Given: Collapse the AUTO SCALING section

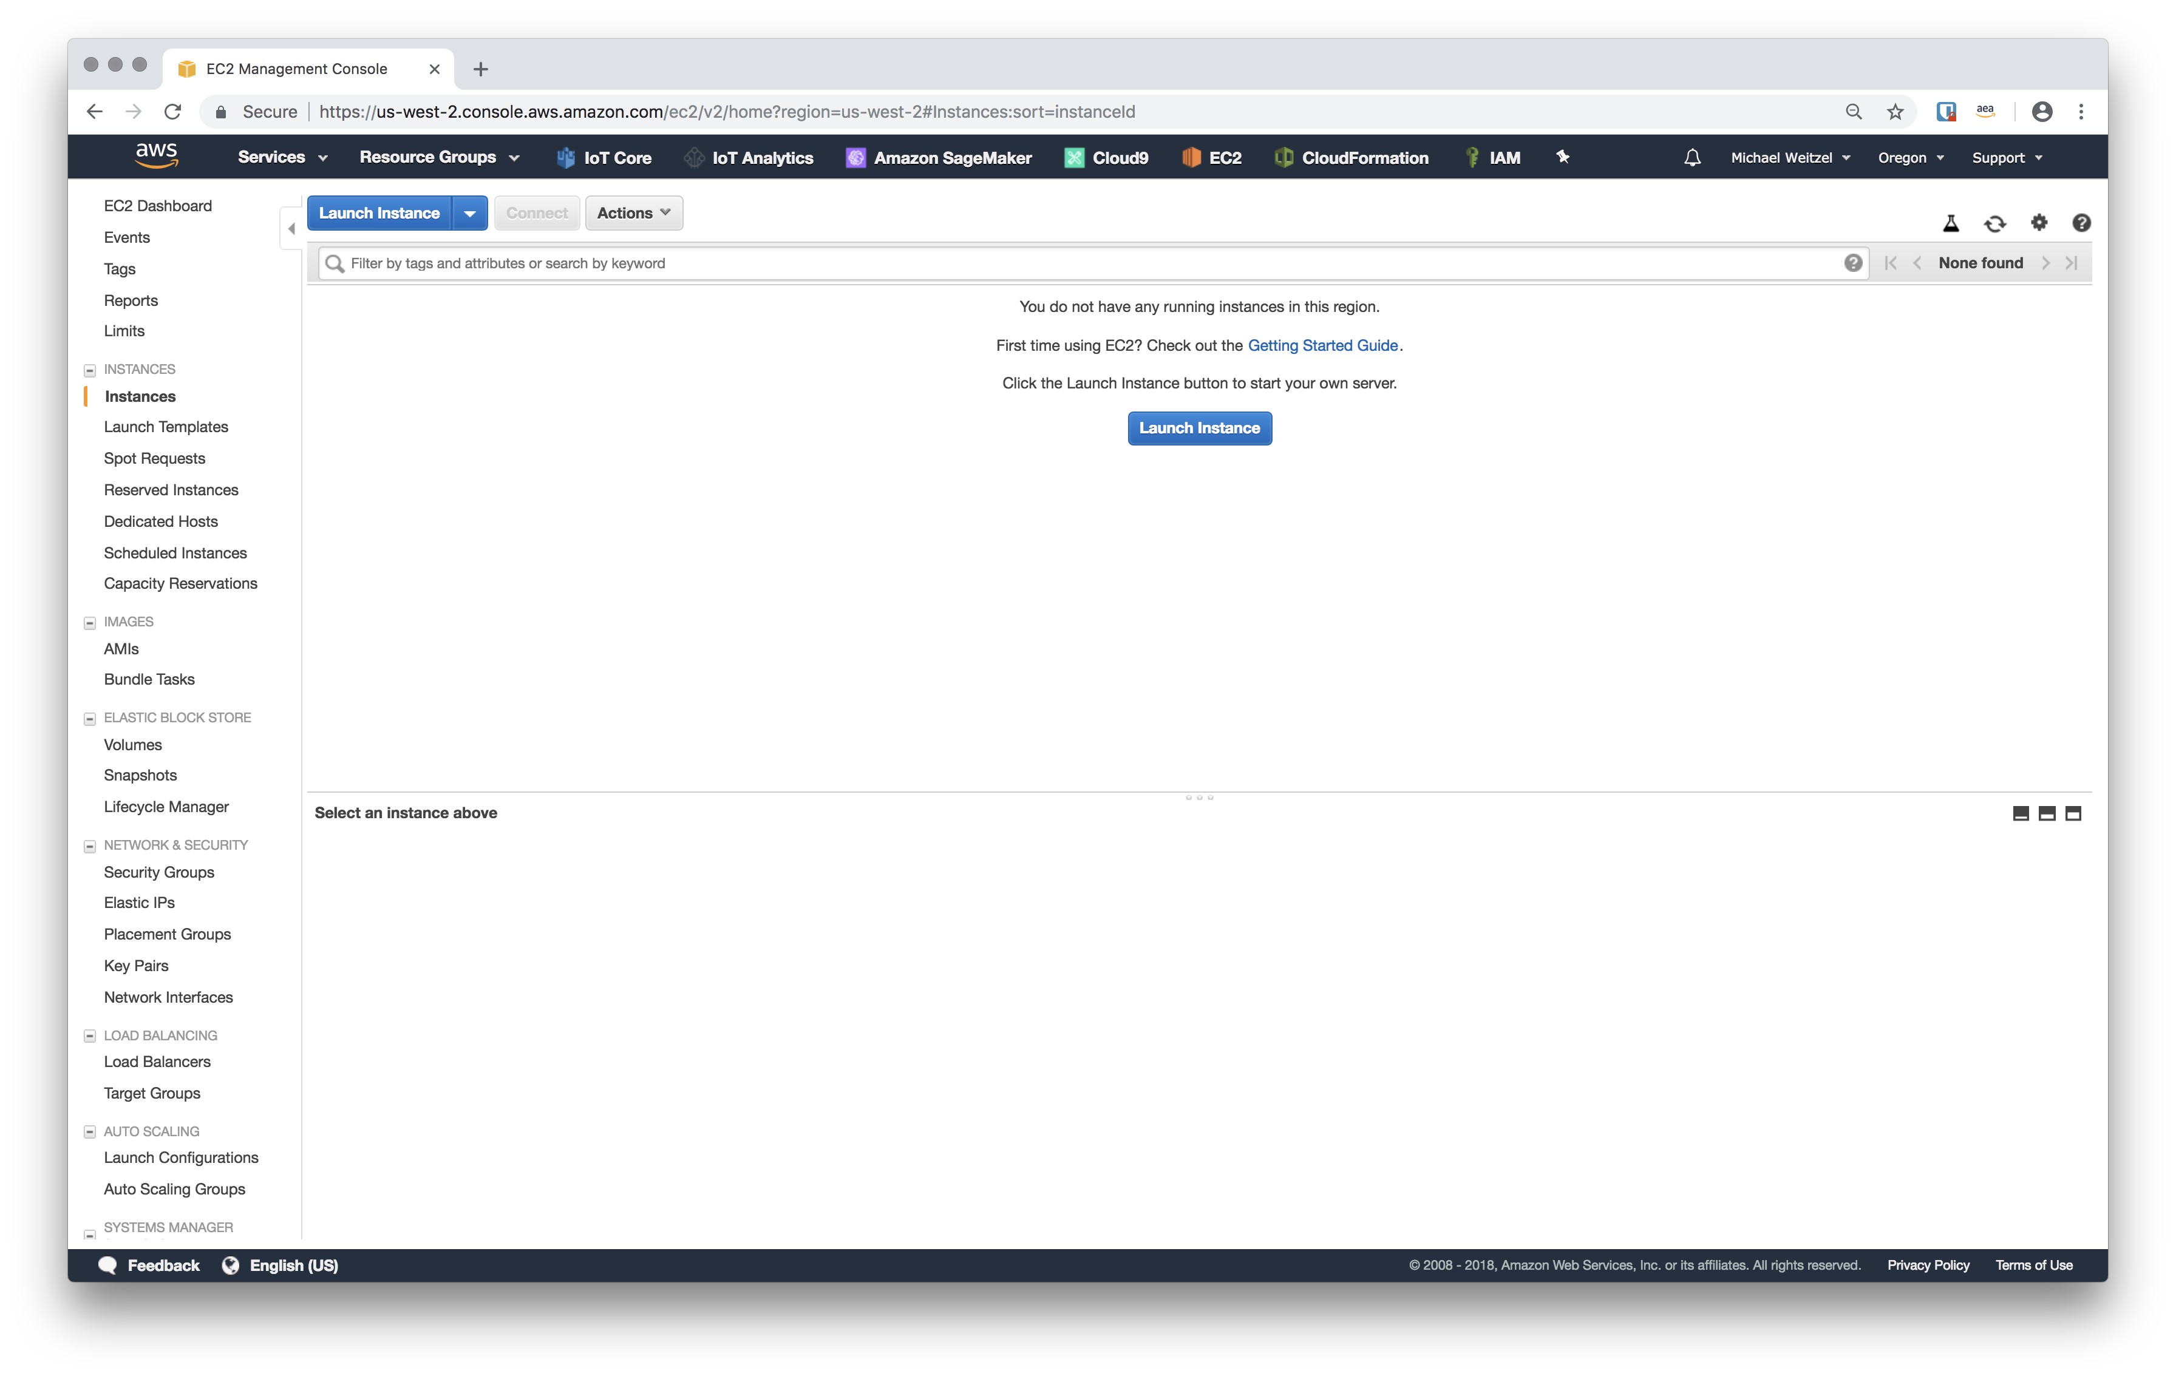Looking at the screenshot, I should tap(89, 1131).
